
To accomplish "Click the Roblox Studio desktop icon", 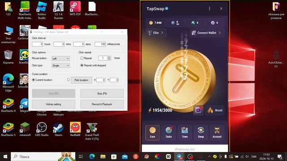I will point(42,10).
